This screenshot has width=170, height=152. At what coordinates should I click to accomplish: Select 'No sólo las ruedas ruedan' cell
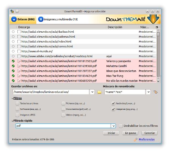coord(122,81)
